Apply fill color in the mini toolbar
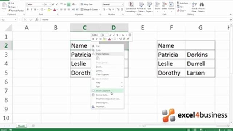This screenshot has height=131, width=233. point(104,39)
